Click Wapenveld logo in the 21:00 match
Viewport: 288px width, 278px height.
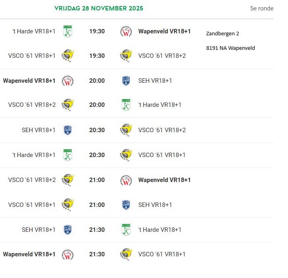pos(126,180)
